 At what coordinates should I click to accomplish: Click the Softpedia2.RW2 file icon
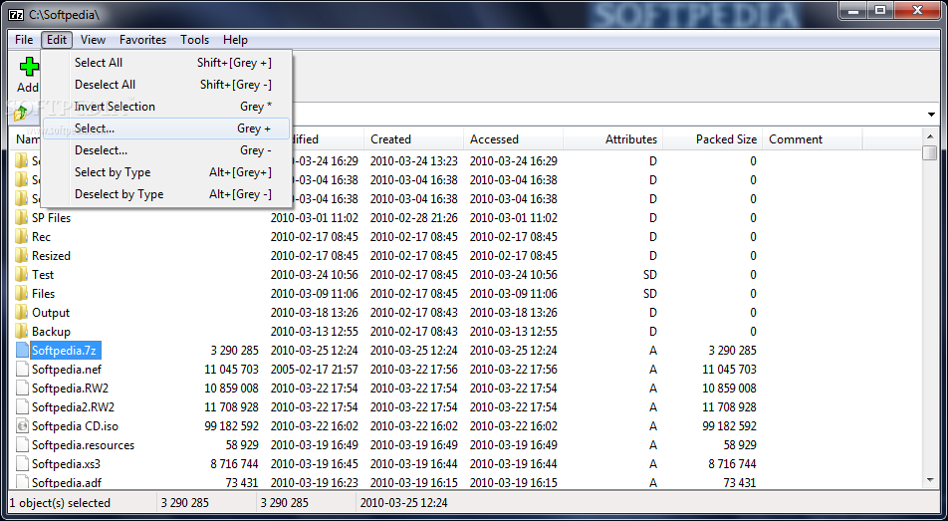pyautogui.click(x=22, y=406)
